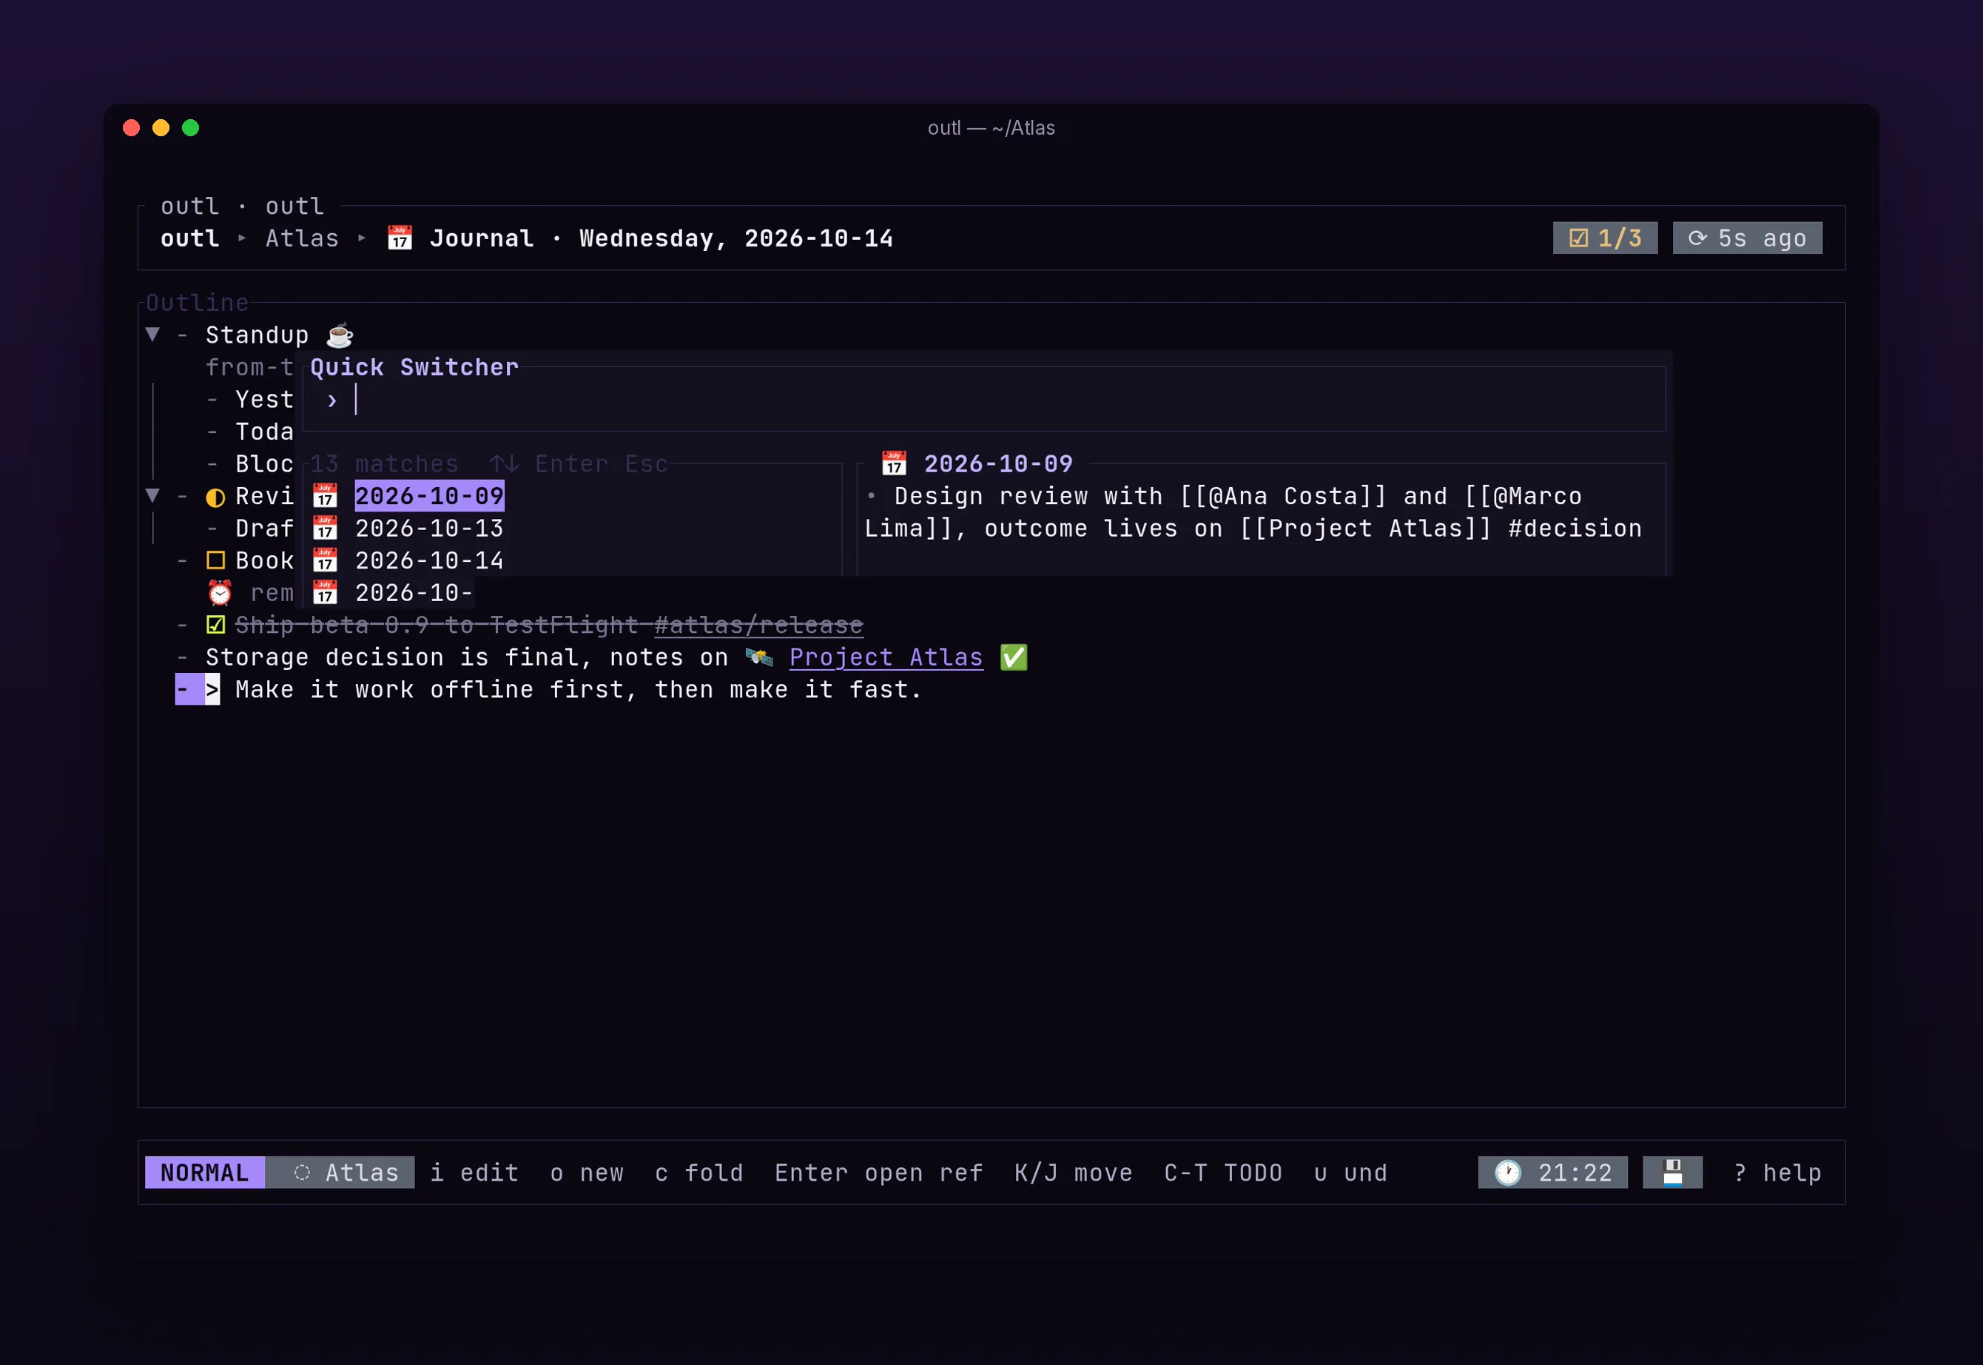Click the coffee cup icon beside Standup
This screenshot has width=1983, height=1365.
pos(340,335)
